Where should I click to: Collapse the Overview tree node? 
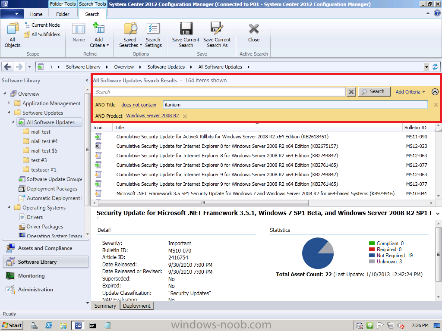click(4, 93)
